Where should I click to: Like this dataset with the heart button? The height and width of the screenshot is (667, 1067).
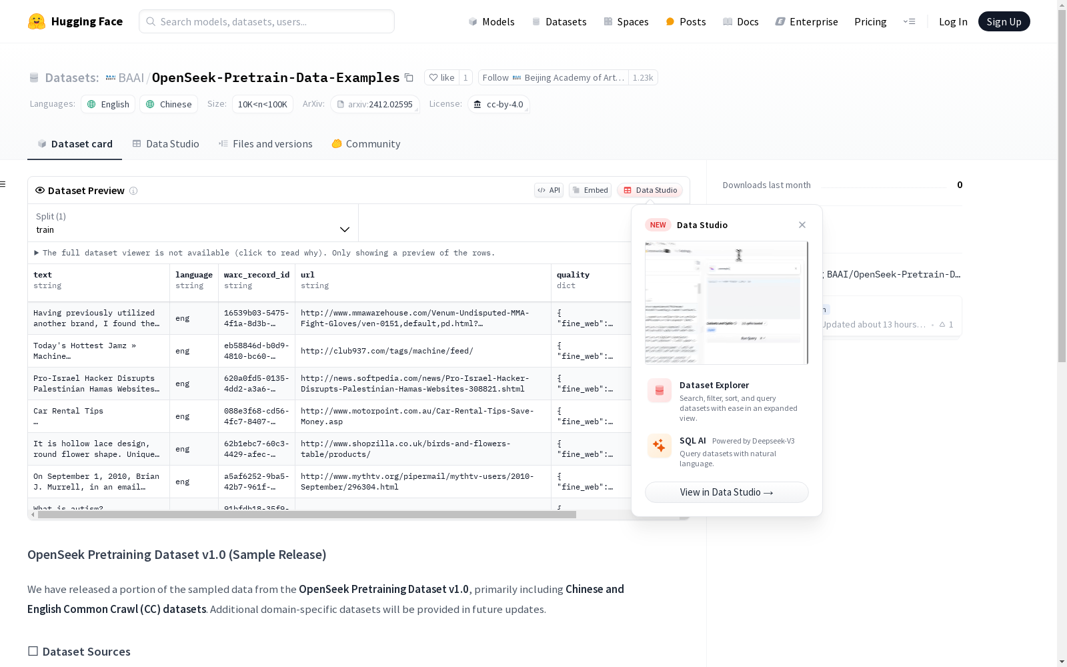coord(441,77)
